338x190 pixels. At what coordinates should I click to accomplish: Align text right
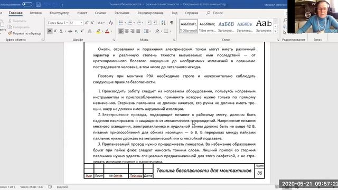point(133,31)
